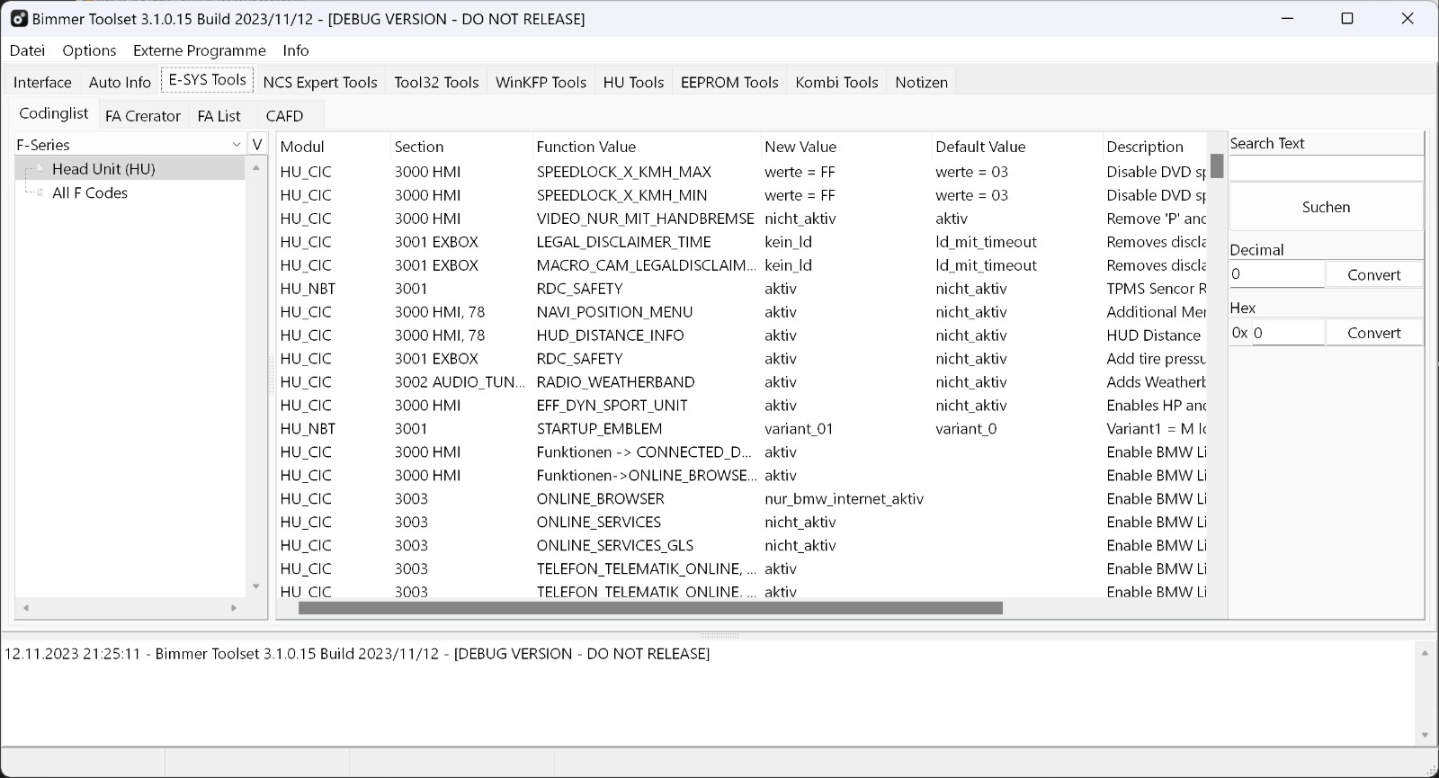Screen dimensions: 1439x778
Task: Select the STARTUP_EMBLEM row
Action: (x=742, y=429)
